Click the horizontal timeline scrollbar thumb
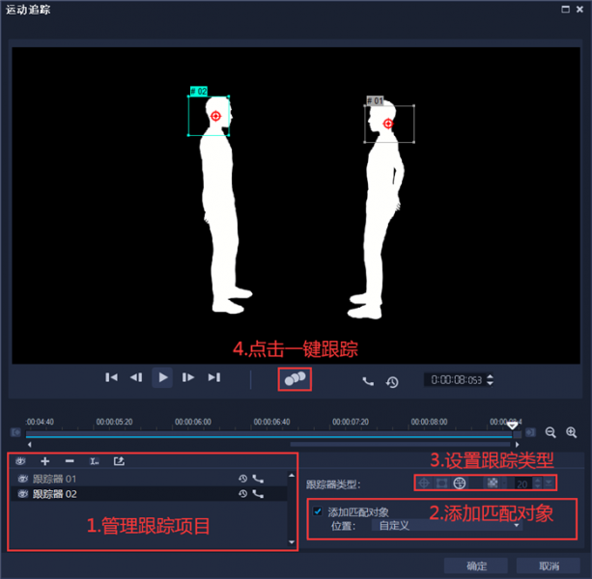This screenshot has width=592, height=579. (x=400, y=445)
